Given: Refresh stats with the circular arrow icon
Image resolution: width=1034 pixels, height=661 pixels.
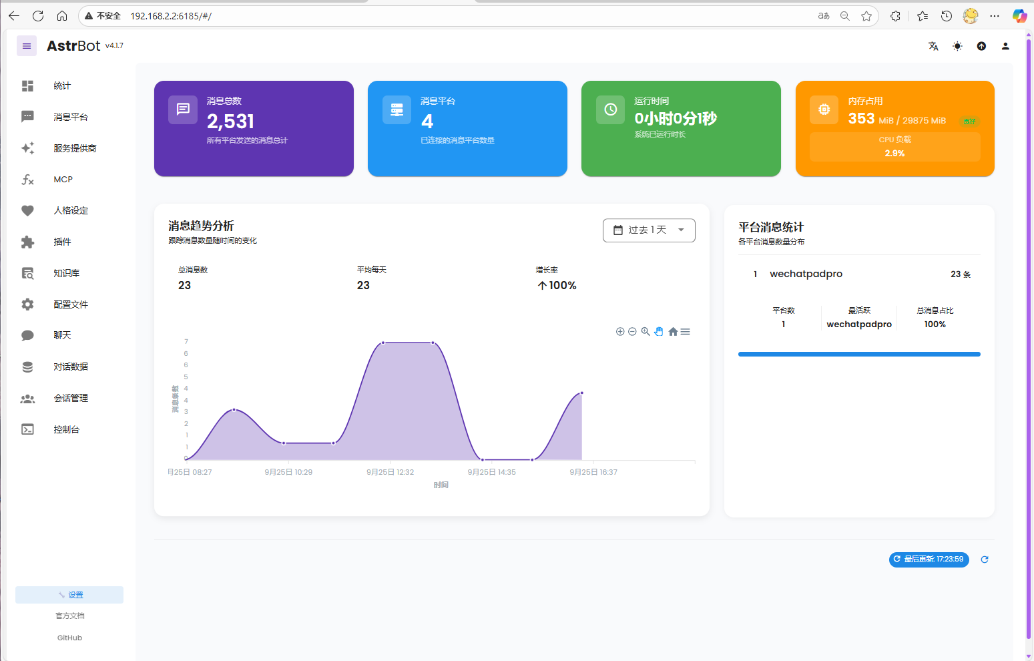Looking at the screenshot, I should coord(984,560).
